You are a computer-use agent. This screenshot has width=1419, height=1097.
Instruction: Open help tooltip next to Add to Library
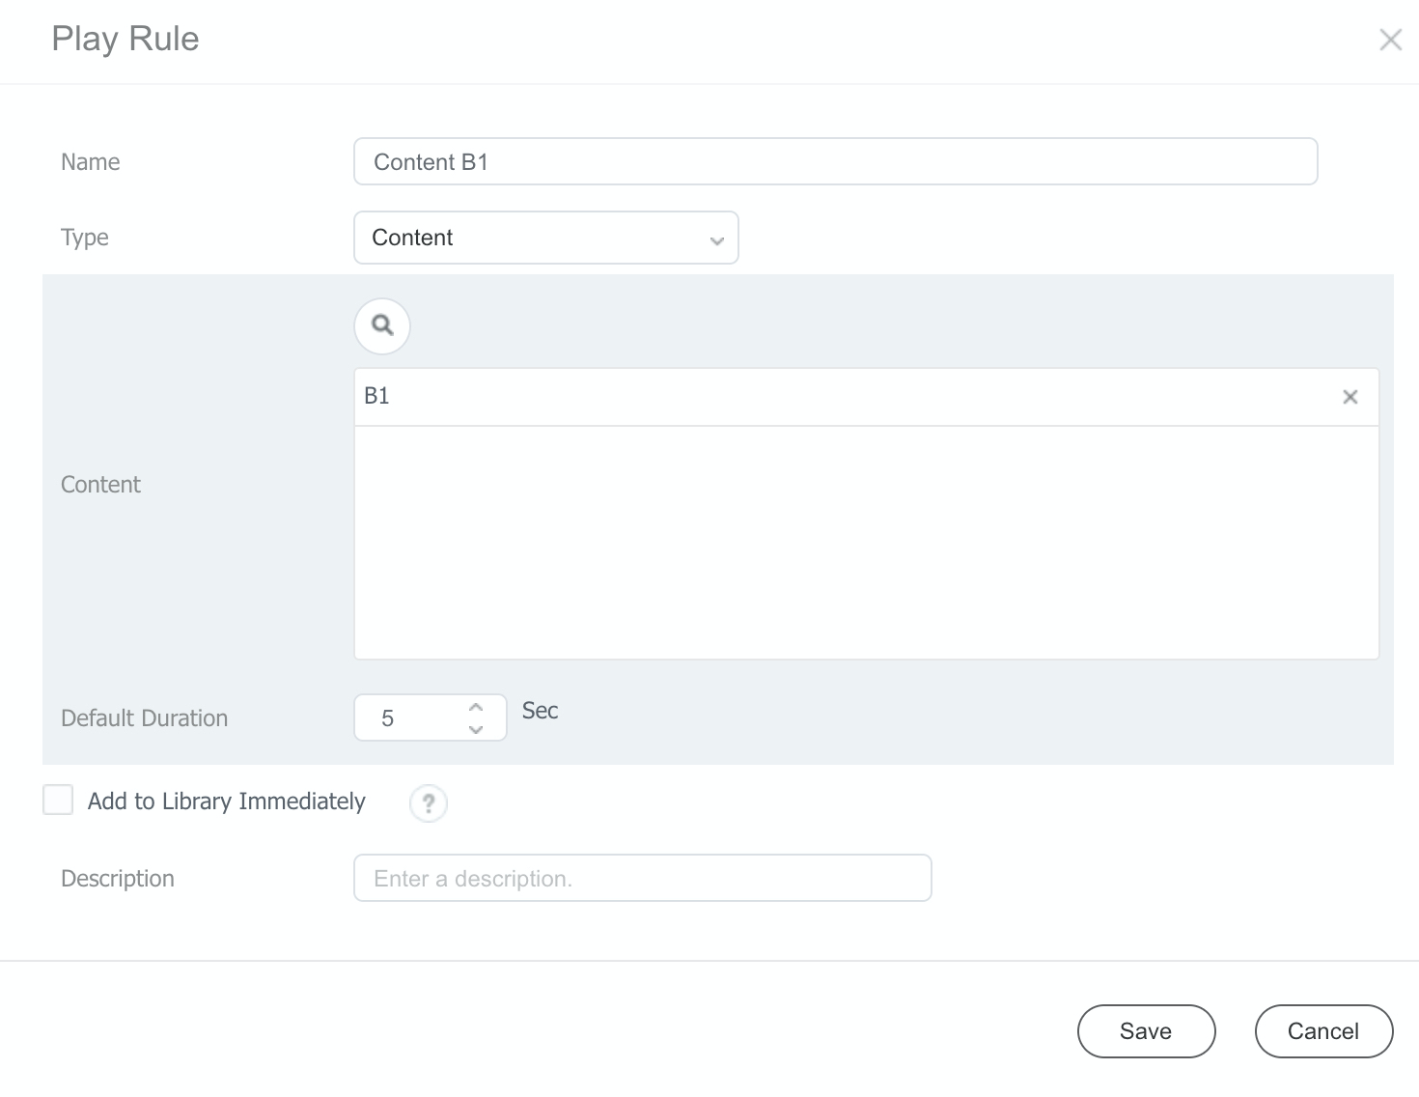coord(429,802)
